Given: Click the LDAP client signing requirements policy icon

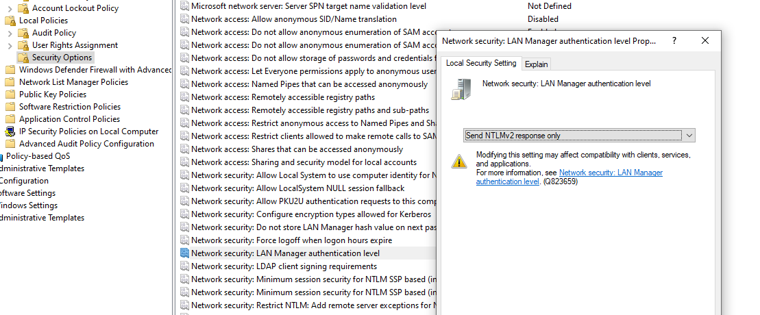Looking at the screenshot, I should (184, 266).
